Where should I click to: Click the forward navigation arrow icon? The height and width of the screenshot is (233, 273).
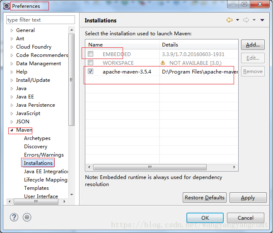click(x=246, y=20)
